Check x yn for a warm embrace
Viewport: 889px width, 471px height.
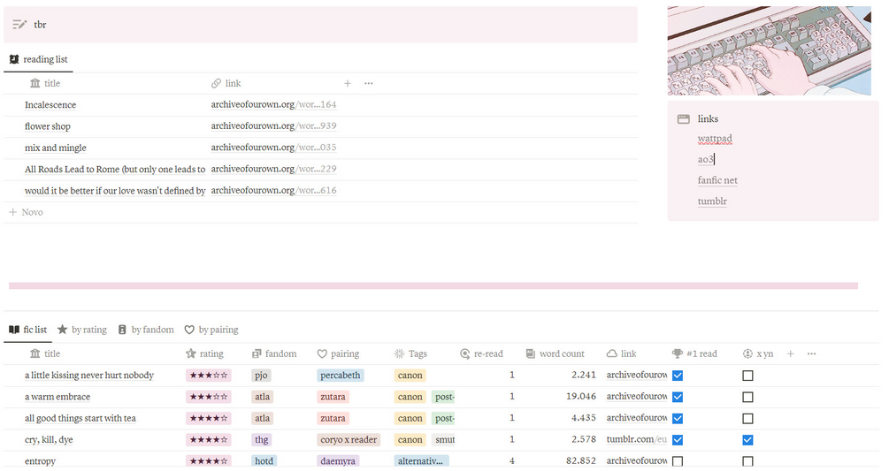(x=747, y=397)
